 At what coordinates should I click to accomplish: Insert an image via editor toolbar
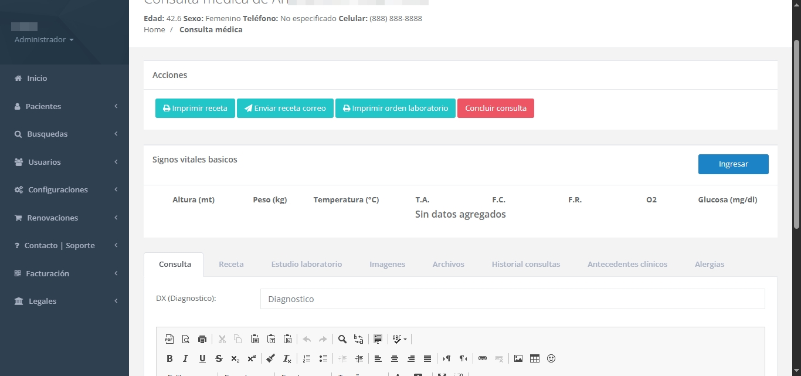[x=518, y=358]
